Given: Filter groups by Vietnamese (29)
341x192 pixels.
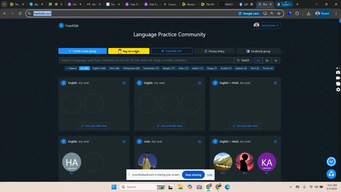Looking at the screenshot, I should coord(131,68).
